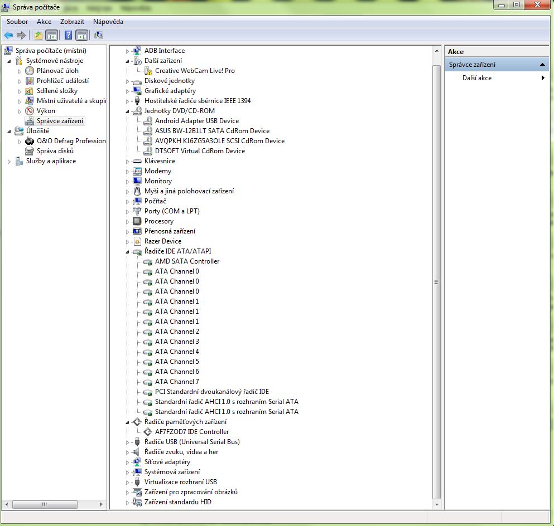Select Creative WebCam Live! Pro device
This screenshot has height=526, width=554.
(194, 71)
